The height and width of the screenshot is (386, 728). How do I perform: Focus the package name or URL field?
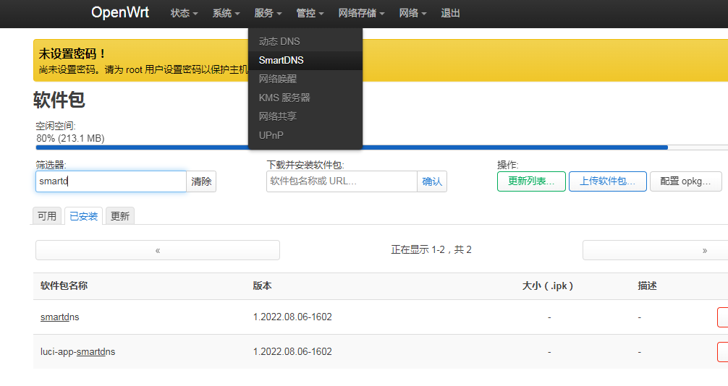(342, 181)
